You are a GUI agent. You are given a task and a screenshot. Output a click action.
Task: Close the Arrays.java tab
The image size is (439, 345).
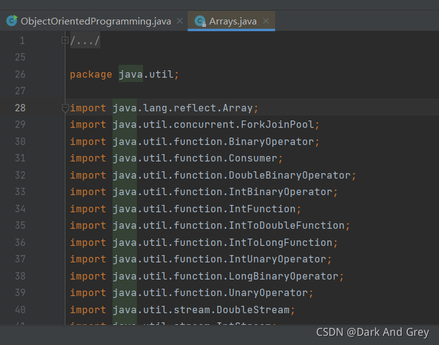pyautogui.click(x=266, y=21)
